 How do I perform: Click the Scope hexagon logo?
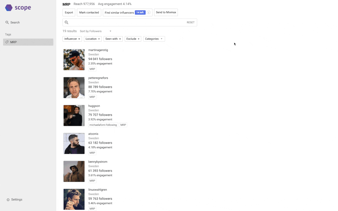(9, 8)
